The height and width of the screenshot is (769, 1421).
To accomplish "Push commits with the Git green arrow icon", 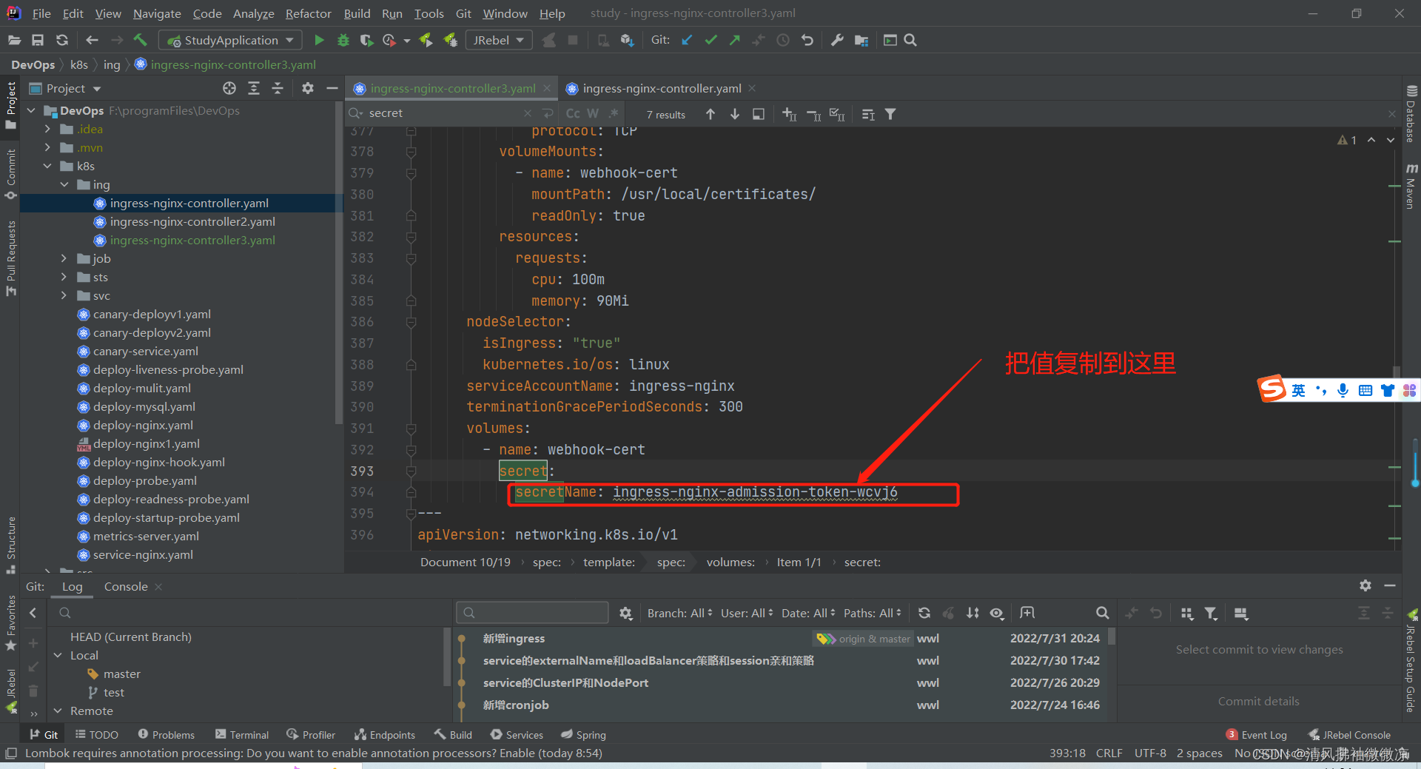I will click(x=734, y=40).
